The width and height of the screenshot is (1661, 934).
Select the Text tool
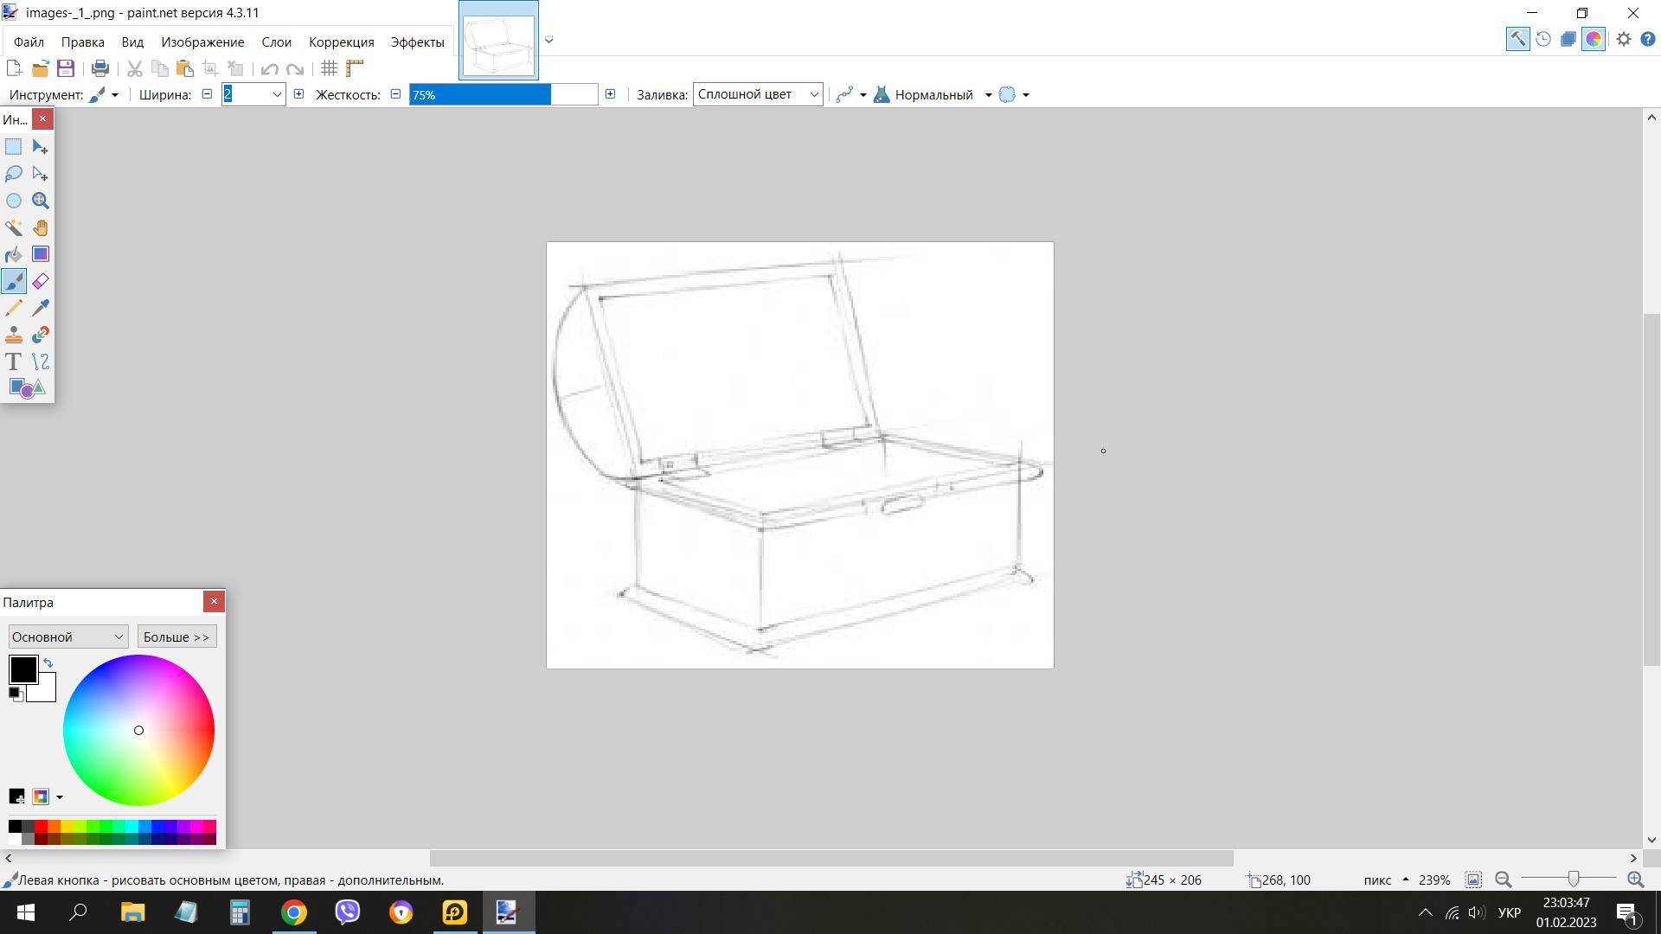(14, 361)
